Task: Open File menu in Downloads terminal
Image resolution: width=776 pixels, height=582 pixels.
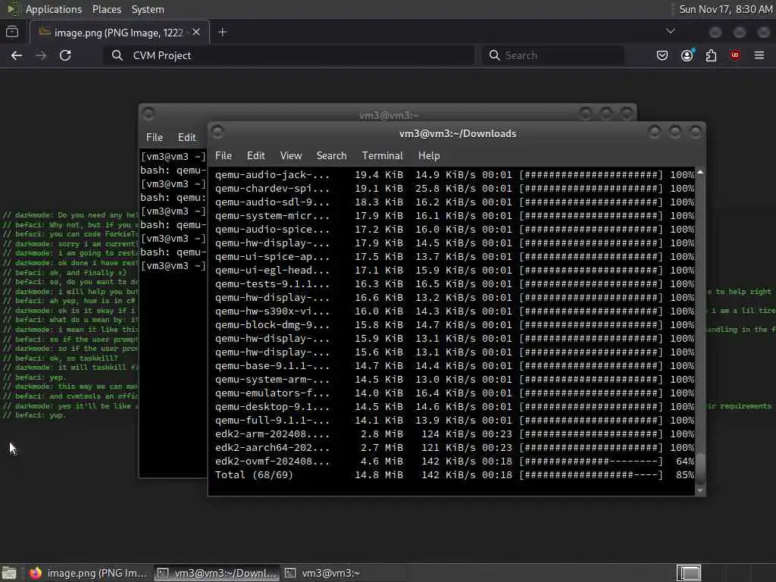Action: click(224, 156)
